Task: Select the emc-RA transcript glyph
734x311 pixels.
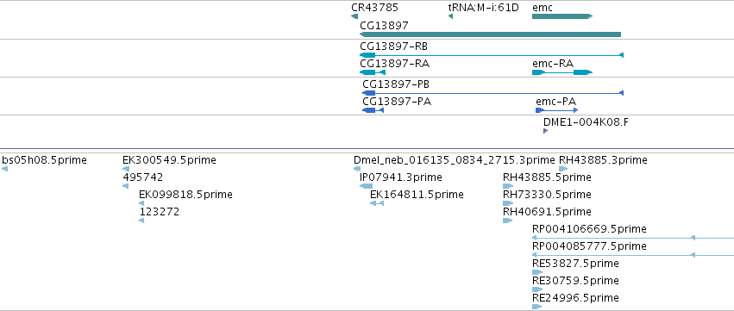Action: pyautogui.click(x=562, y=72)
